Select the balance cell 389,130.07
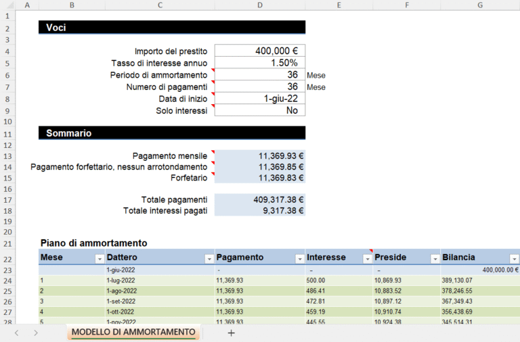 point(480,280)
